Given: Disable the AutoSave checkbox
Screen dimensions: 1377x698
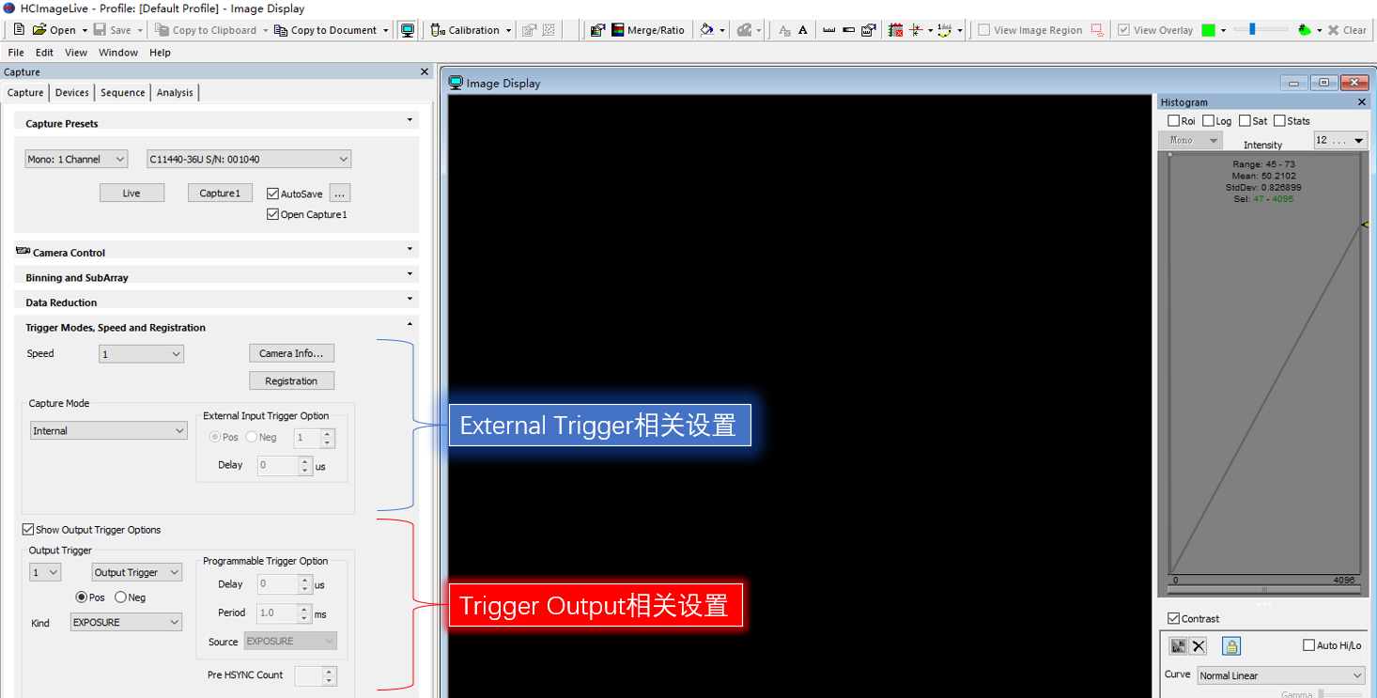Looking at the screenshot, I should pyautogui.click(x=273, y=194).
